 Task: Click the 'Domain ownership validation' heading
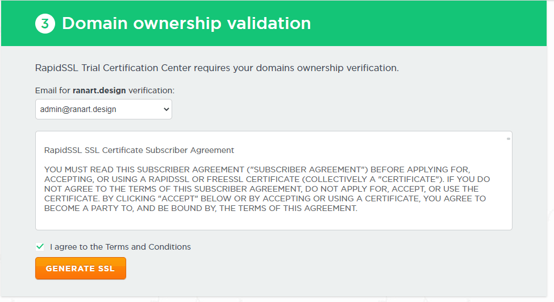click(x=186, y=23)
